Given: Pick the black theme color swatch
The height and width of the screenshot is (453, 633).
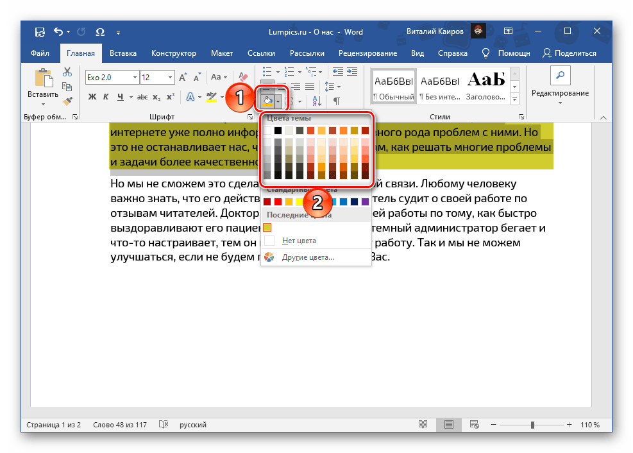Looking at the screenshot, I should pyautogui.click(x=278, y=131).
